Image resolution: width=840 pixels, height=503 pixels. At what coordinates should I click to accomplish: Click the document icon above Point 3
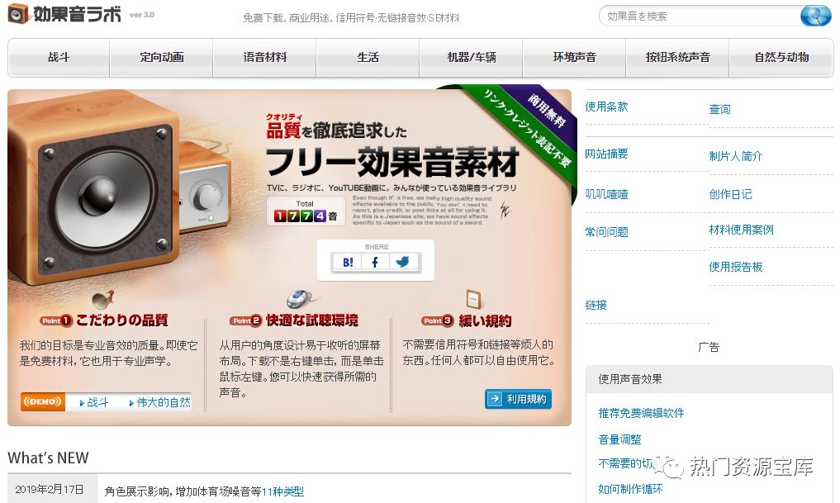(473, 298)
